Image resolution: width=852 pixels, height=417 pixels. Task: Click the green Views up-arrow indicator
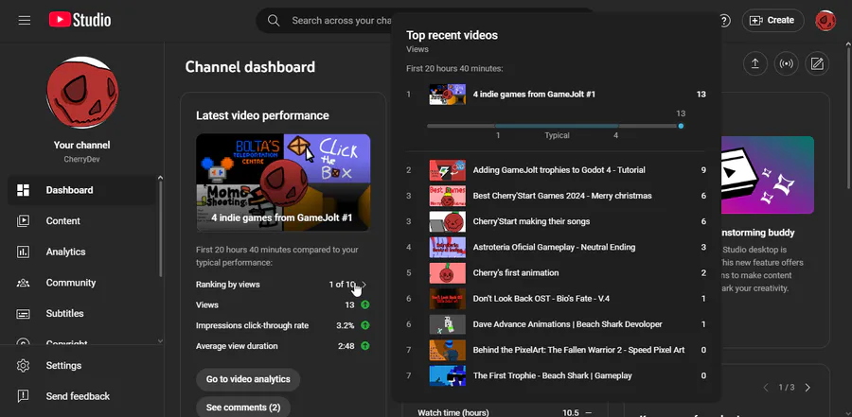pyautogui.click(x=365, y=304)
